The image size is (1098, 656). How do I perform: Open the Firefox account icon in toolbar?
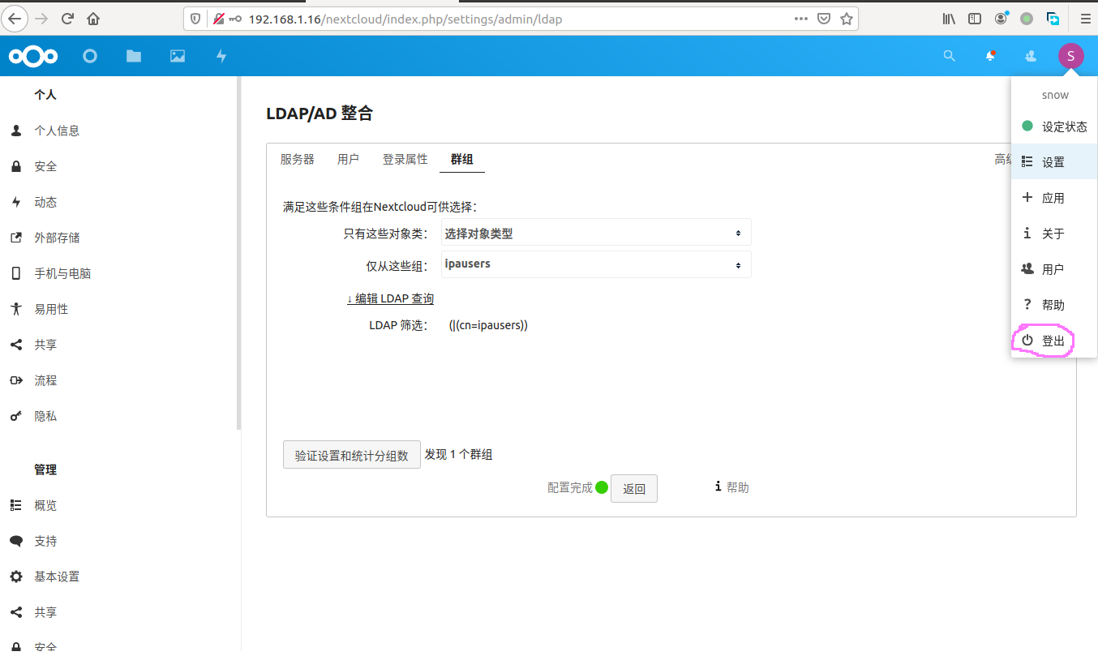coord(1001,19)
